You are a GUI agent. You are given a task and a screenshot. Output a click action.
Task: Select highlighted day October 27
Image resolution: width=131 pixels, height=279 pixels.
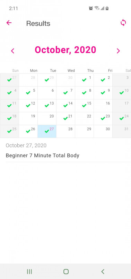47,131
